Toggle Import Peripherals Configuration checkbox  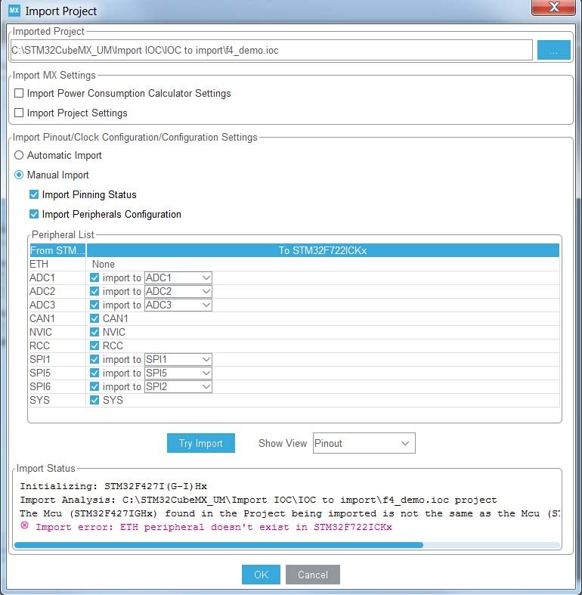[x=34, y=215]
